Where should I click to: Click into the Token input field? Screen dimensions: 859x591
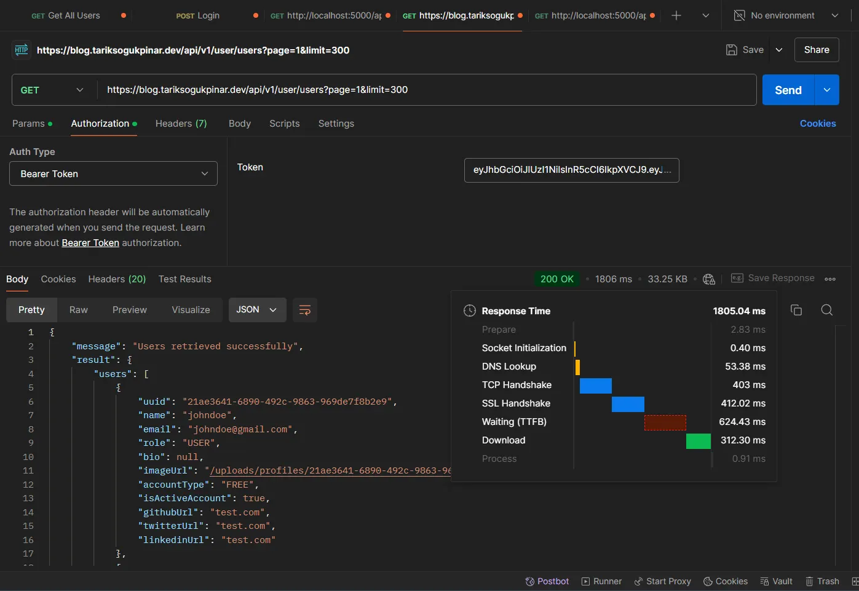[x=572, y=170]
